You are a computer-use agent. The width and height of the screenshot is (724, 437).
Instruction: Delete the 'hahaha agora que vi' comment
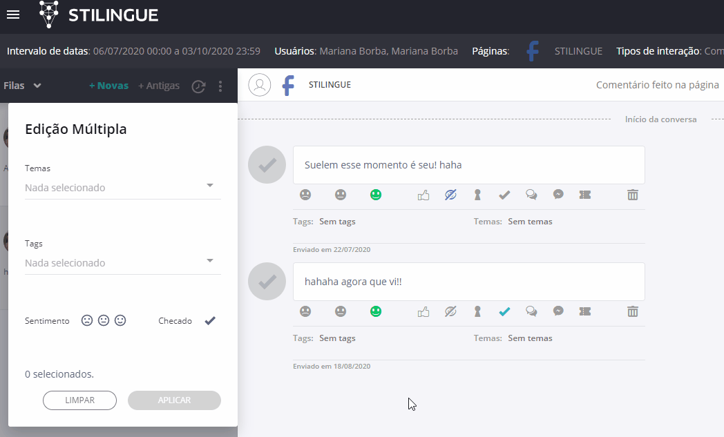[633, 311]
